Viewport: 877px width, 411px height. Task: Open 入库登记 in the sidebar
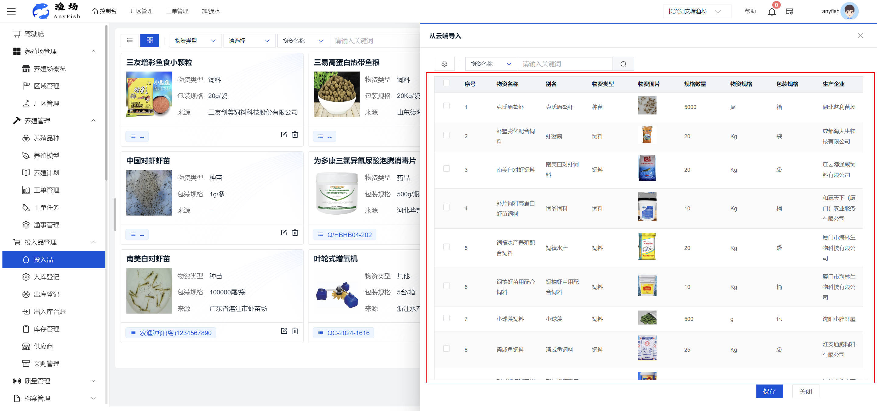pyautogui.click(x=46, y=277)
